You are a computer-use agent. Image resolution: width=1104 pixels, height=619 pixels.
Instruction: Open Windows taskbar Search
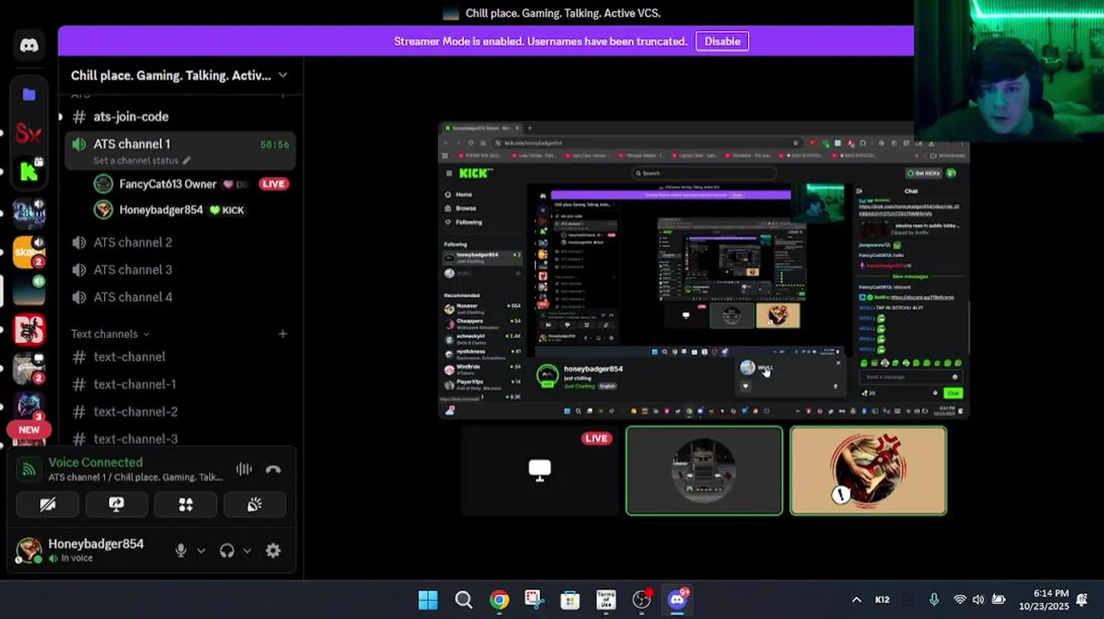(463, 600)
